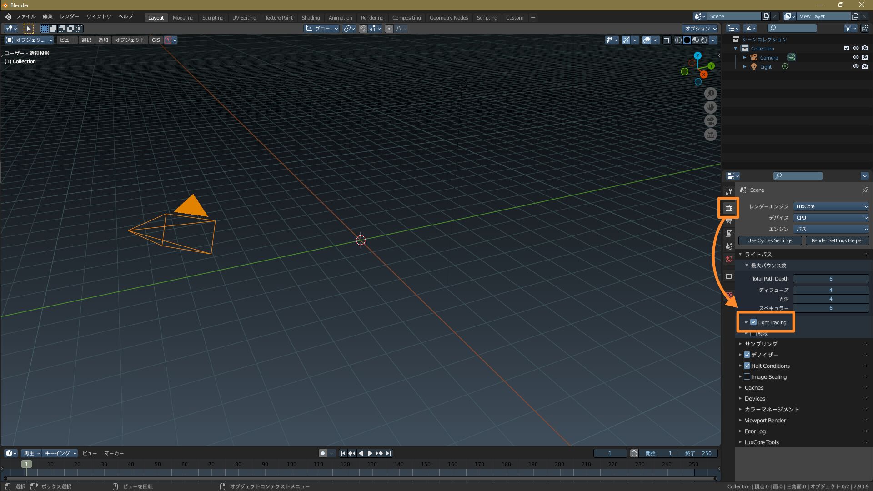Enable the Image Scaling checkbox
873x491 pixels.
747,376
